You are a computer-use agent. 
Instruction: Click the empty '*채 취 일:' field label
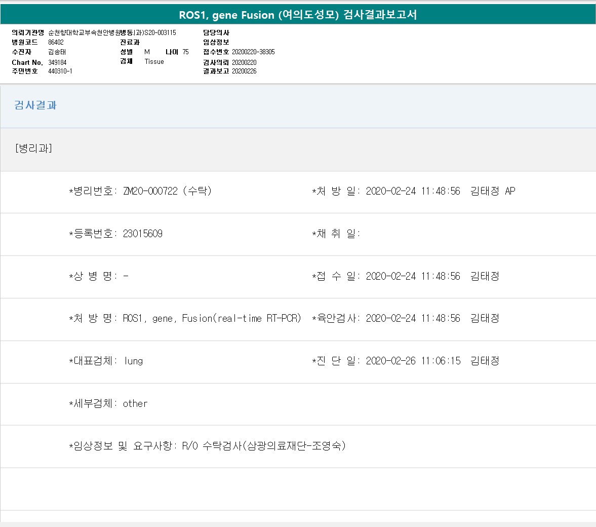336,234
